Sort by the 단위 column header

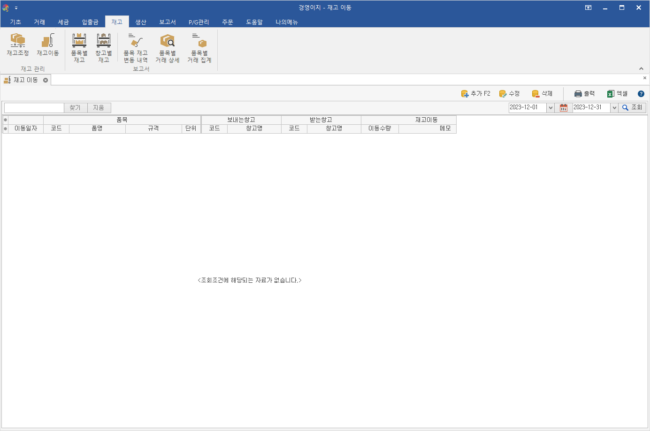coord(191,129)
